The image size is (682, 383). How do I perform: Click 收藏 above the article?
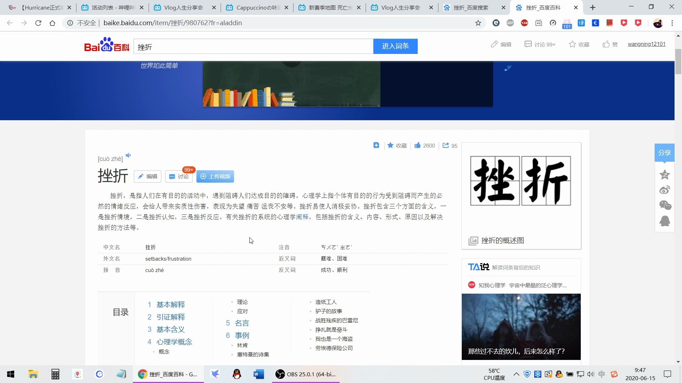[x=397, y=145]
